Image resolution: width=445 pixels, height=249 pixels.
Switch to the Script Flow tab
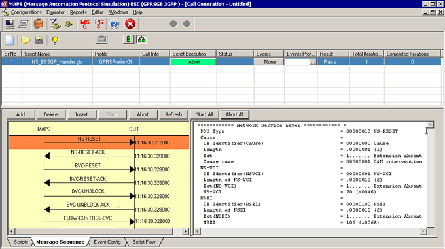[x=144, y=242]
